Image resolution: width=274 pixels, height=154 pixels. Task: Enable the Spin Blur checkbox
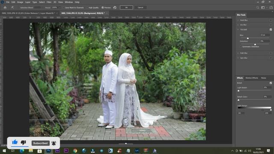(271, 58)
